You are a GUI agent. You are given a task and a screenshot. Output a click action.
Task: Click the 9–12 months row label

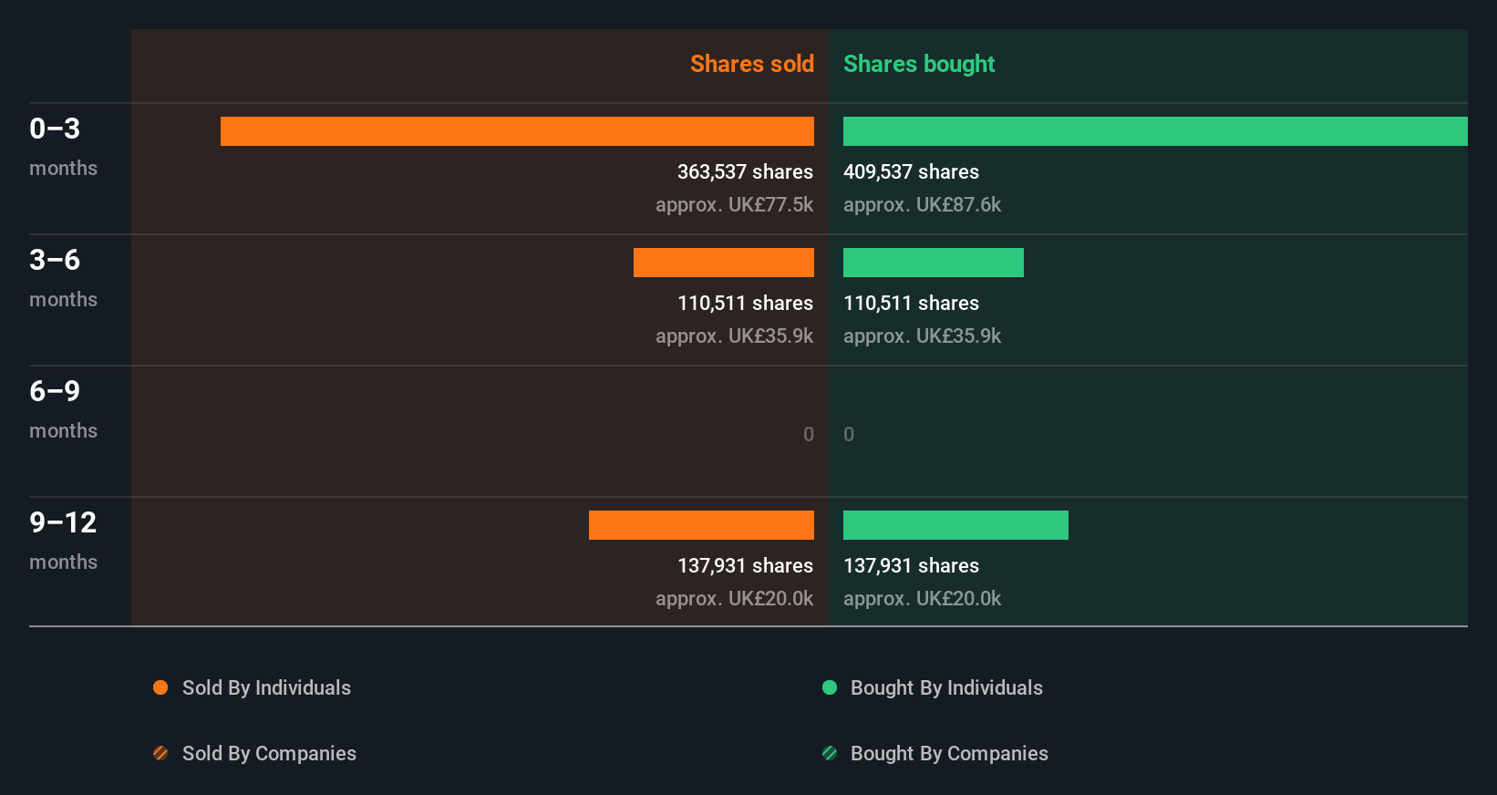click(63, 541)
